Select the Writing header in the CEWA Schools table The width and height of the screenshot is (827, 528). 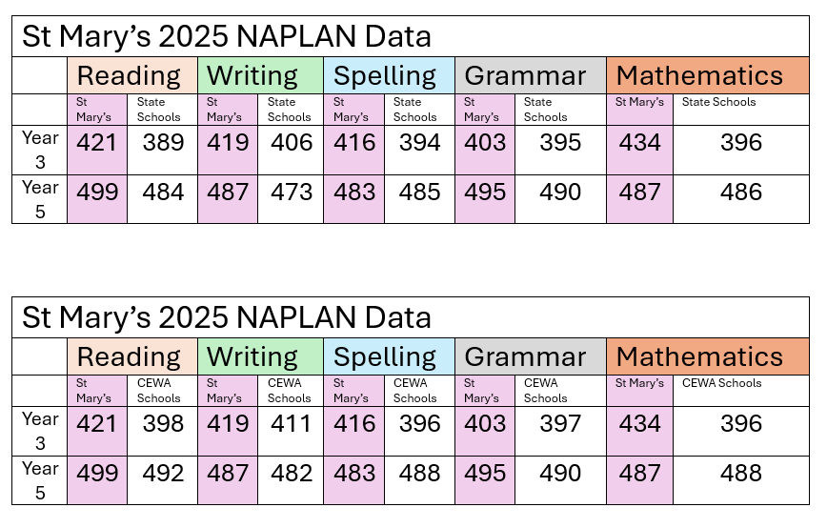(252, 356)
